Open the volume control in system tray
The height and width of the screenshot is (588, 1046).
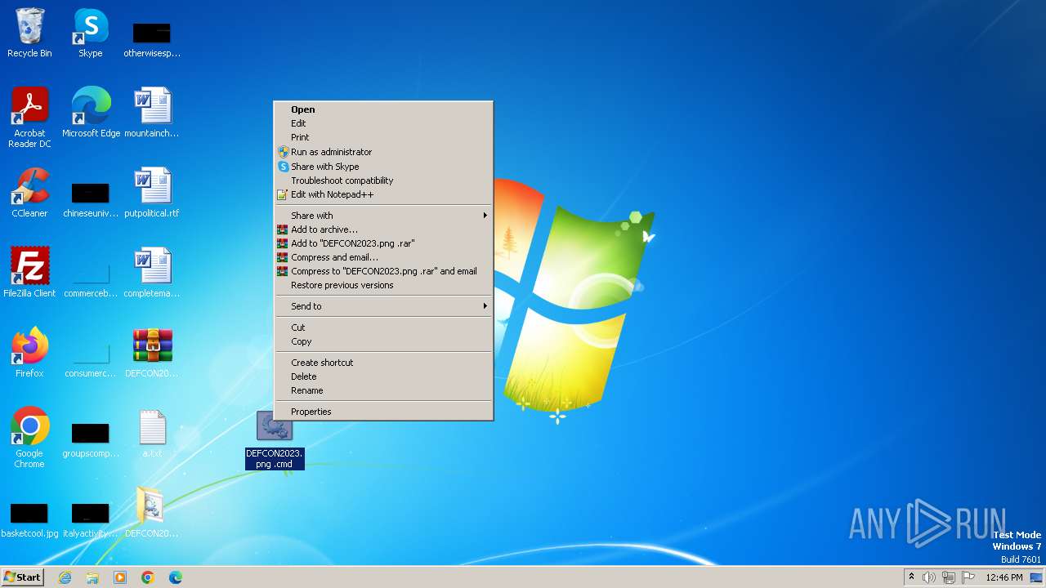929,577
